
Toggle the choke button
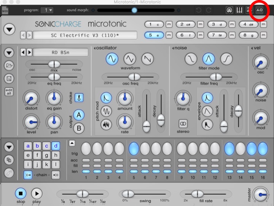(x=79, y=98)
